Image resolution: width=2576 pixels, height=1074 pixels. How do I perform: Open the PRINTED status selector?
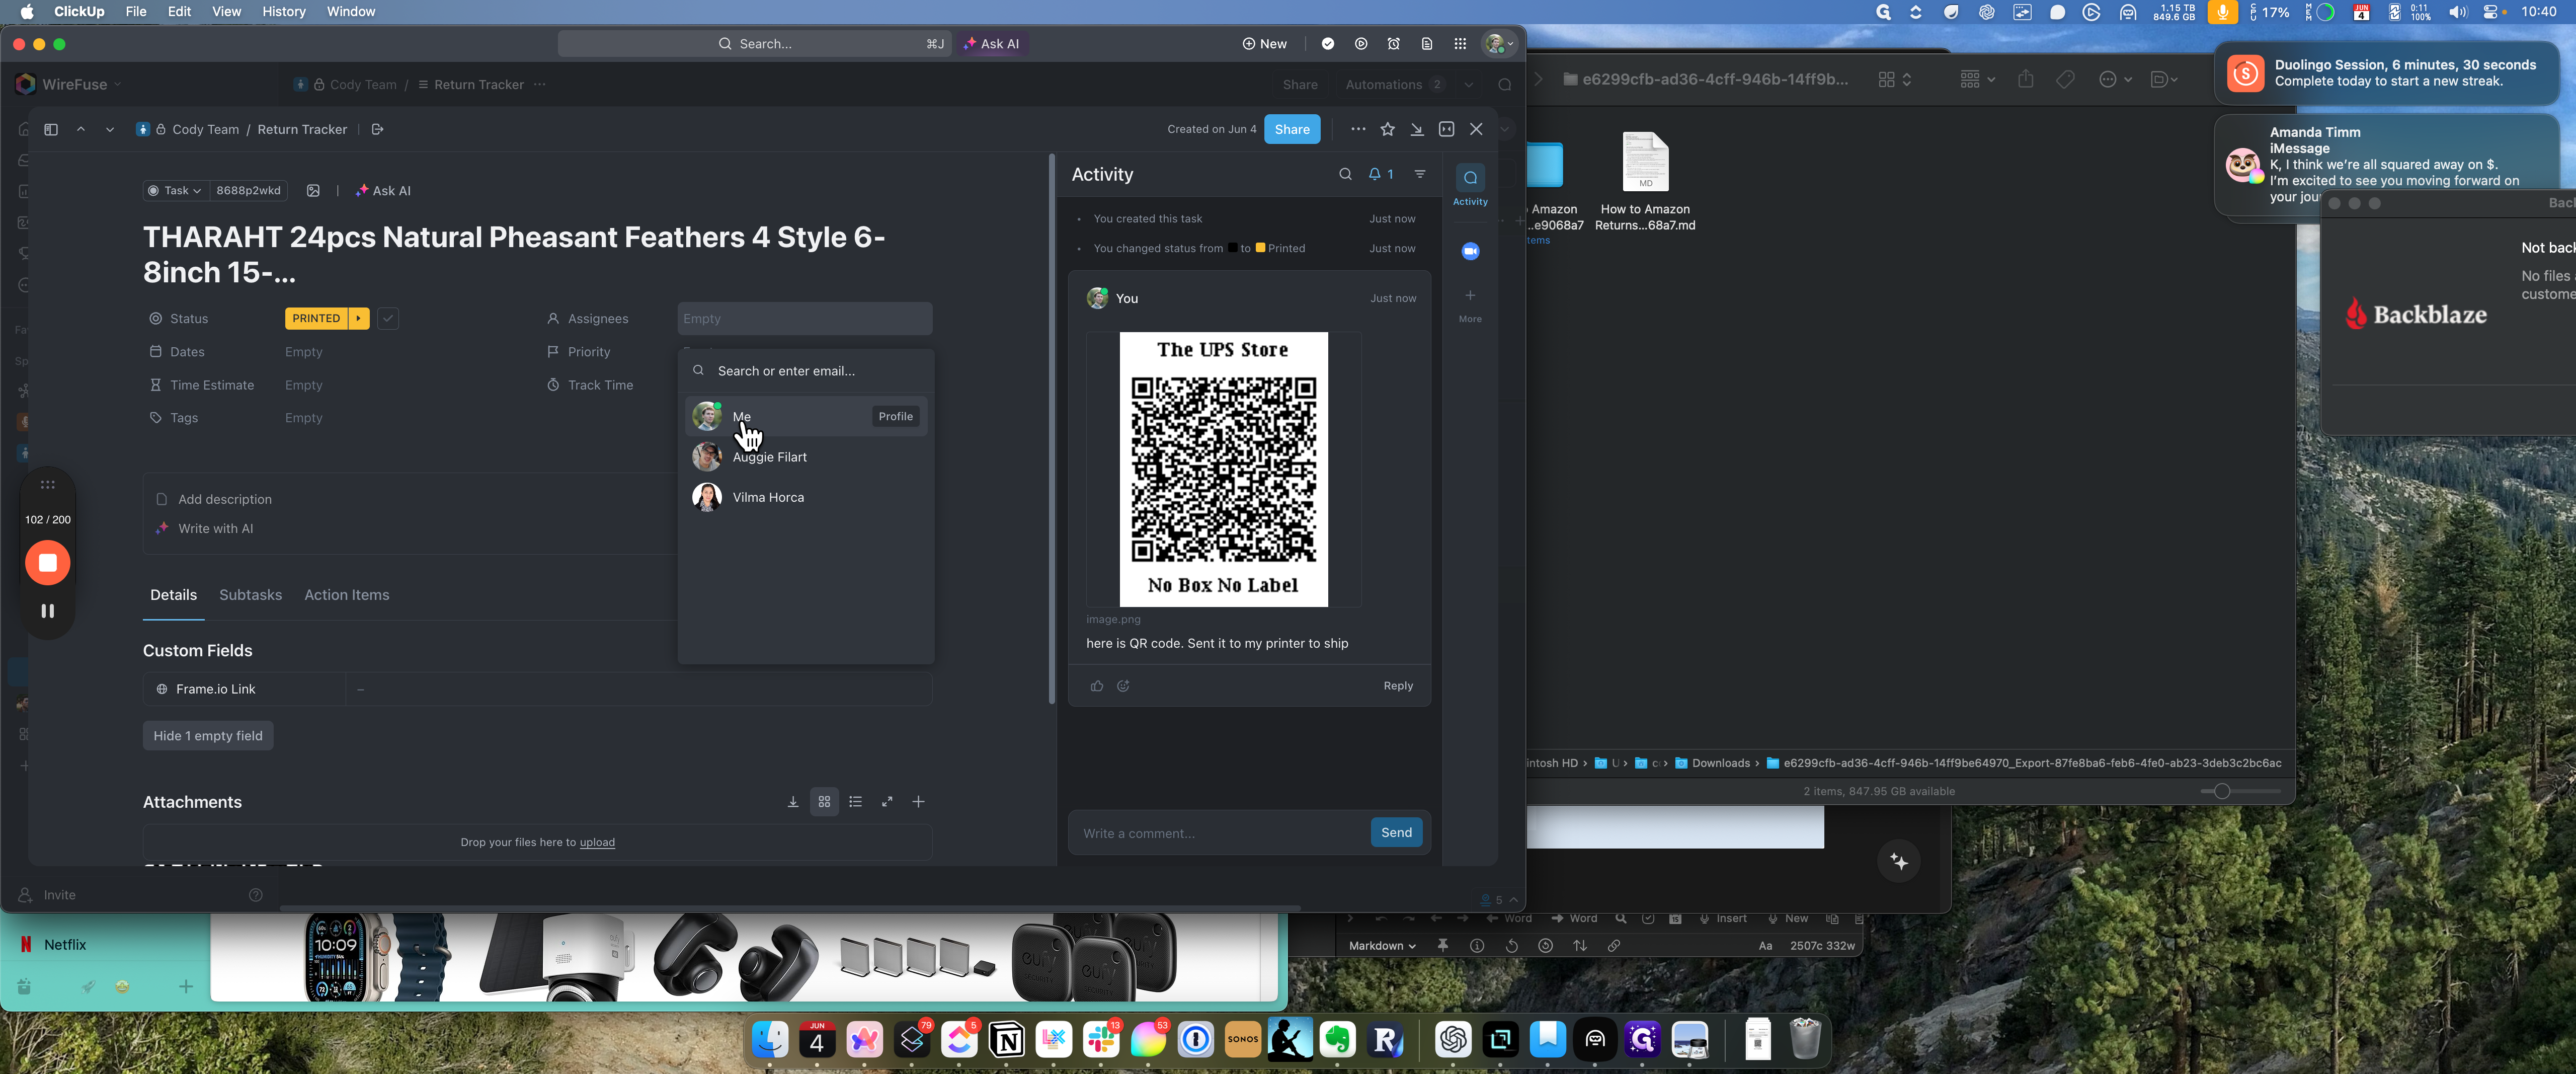(316, 318)
